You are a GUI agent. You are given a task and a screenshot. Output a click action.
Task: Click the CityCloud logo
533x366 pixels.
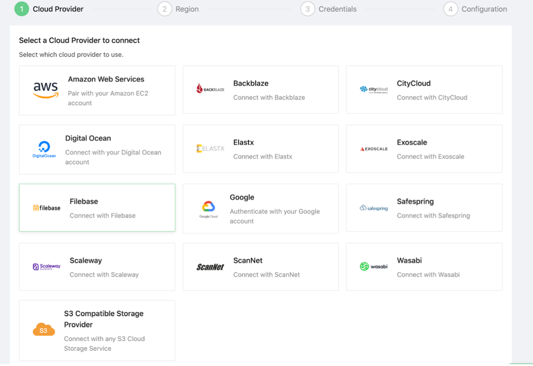tap(374, 89)
